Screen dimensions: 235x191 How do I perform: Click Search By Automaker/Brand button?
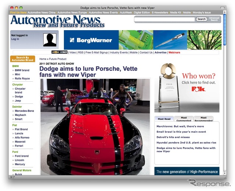pos(22,59)
